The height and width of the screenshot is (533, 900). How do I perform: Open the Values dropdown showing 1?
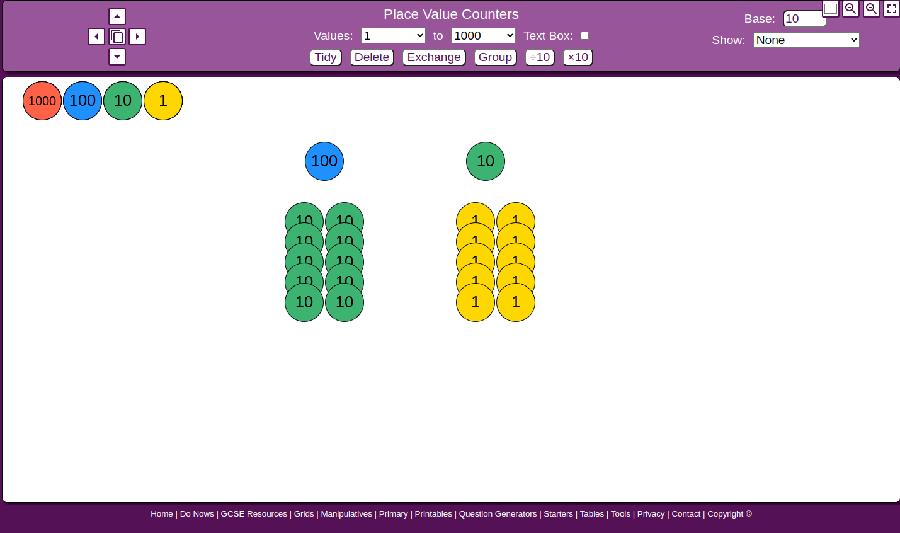point(393,35)
